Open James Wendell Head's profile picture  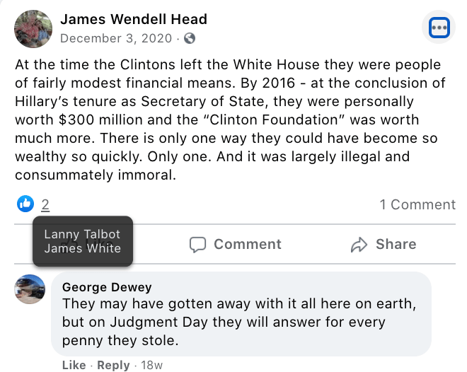tap(33, 29)
